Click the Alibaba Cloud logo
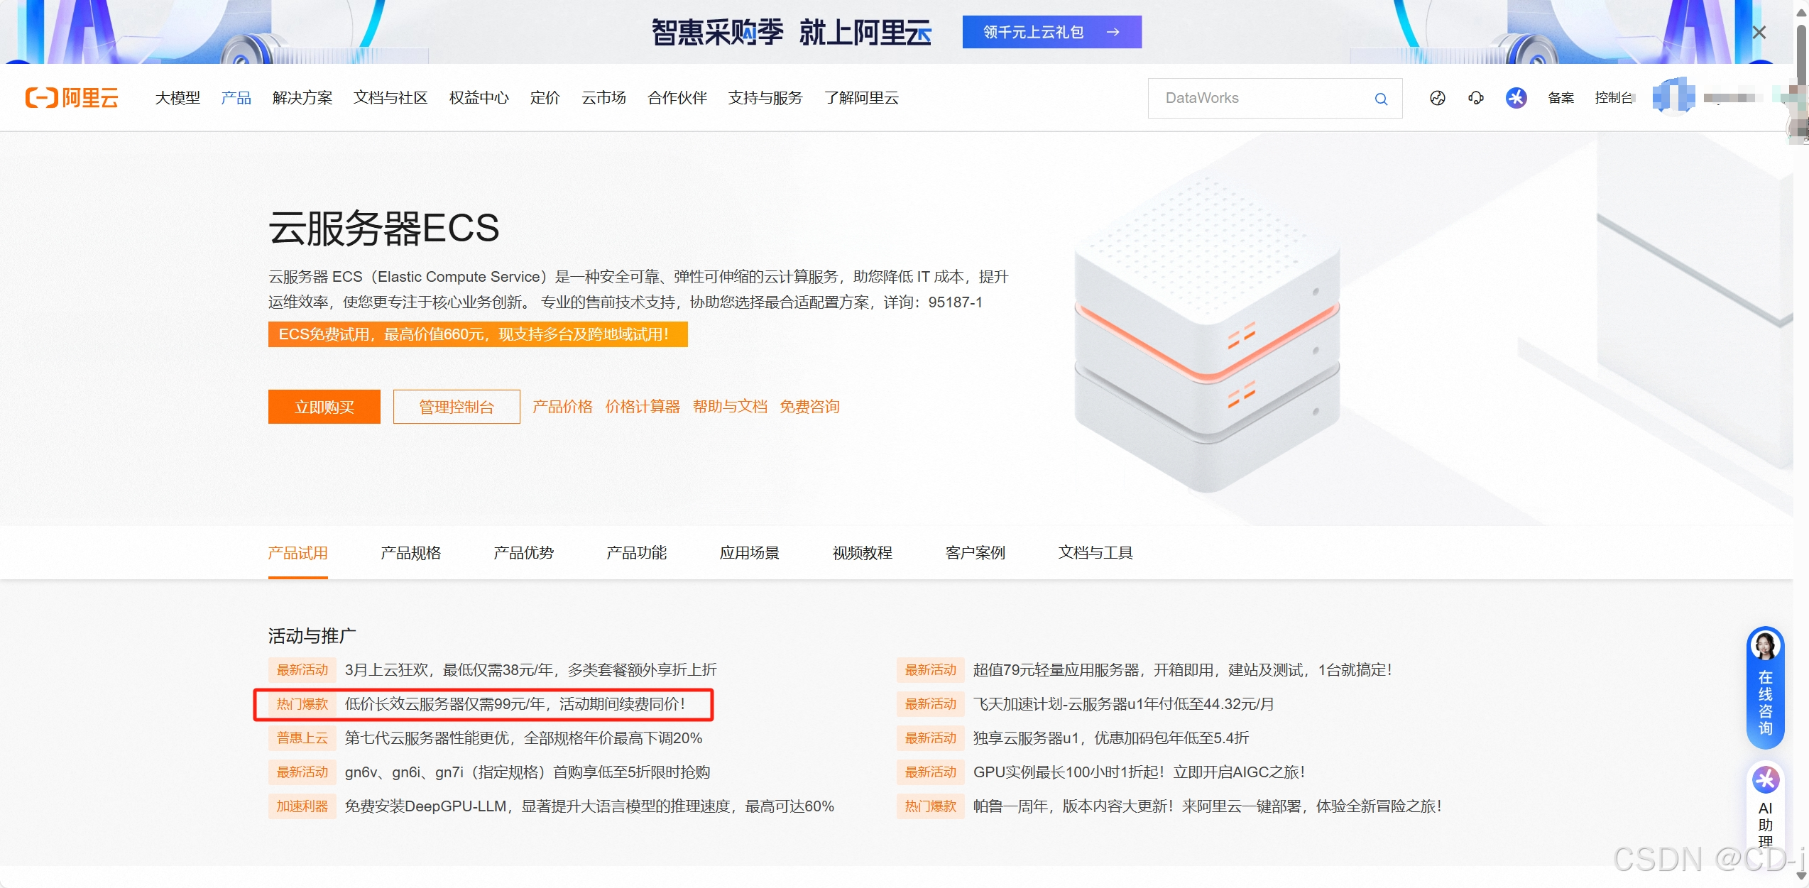 pos(72,98)
